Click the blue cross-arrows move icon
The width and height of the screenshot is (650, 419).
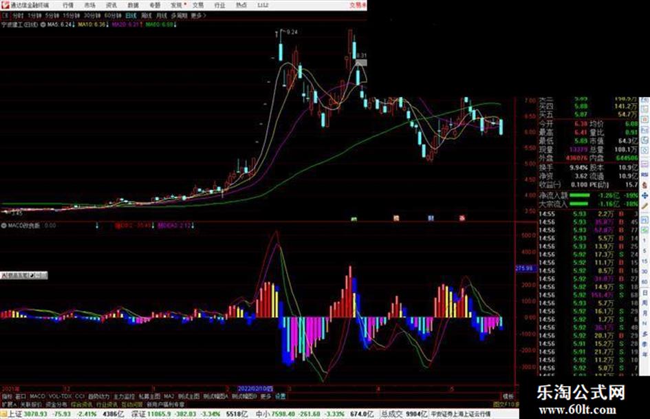644,195
